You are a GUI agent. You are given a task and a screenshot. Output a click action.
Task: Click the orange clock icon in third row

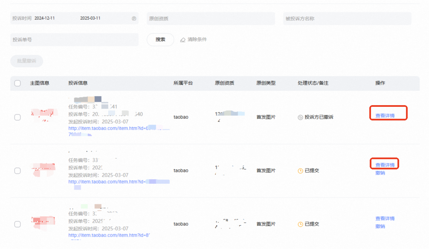[x=300, y=224]
